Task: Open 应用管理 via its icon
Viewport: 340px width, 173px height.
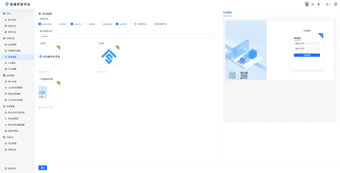Action: 6,44
